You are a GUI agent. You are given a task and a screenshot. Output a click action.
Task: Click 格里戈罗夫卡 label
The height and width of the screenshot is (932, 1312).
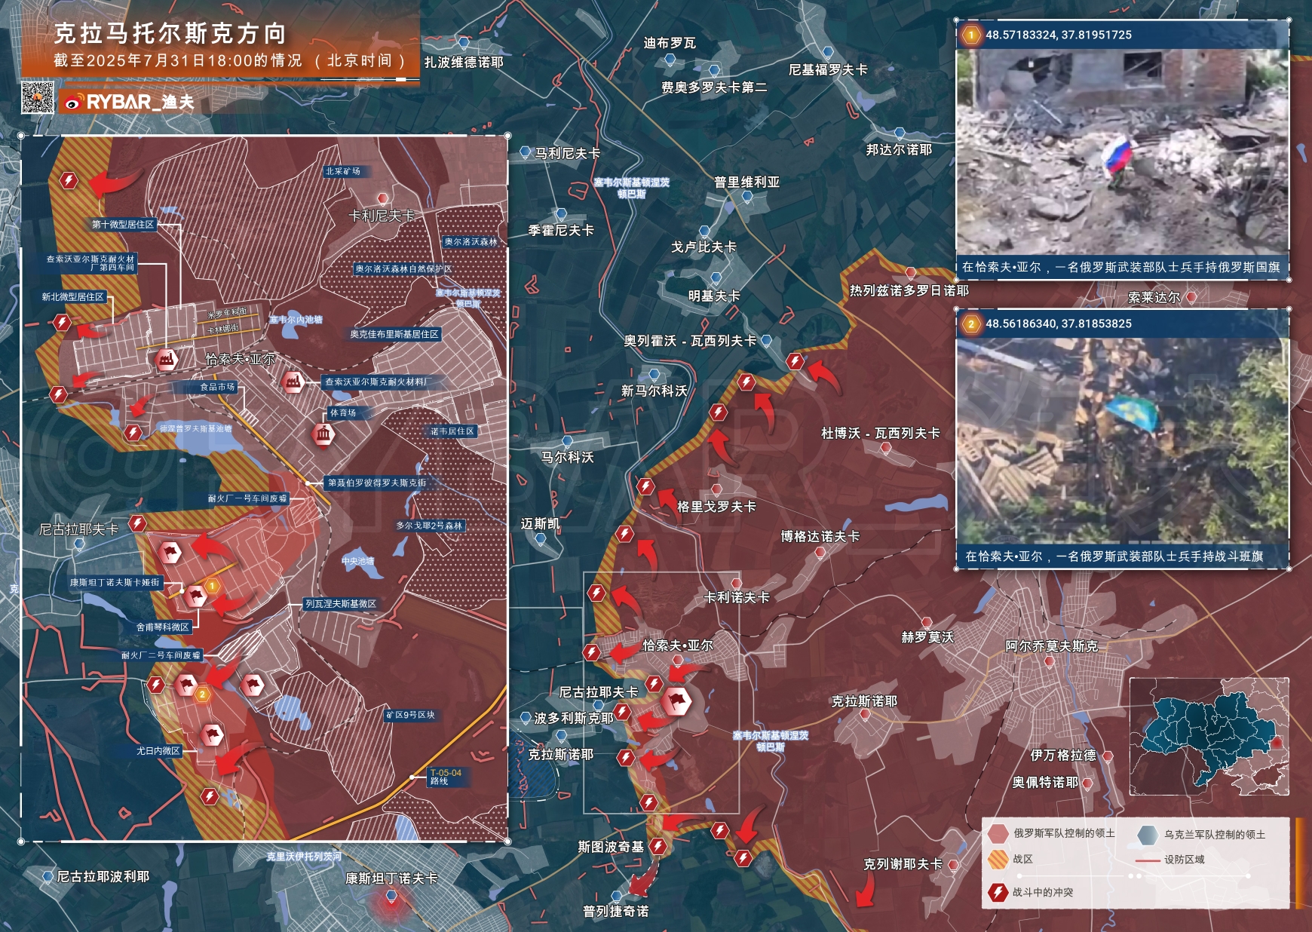coord(716,507)
